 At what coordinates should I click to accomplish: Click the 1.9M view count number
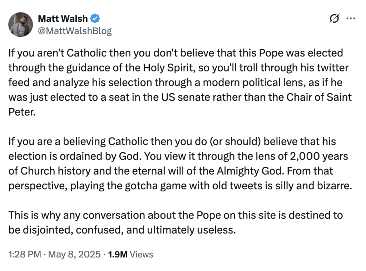tap(118, 255)
